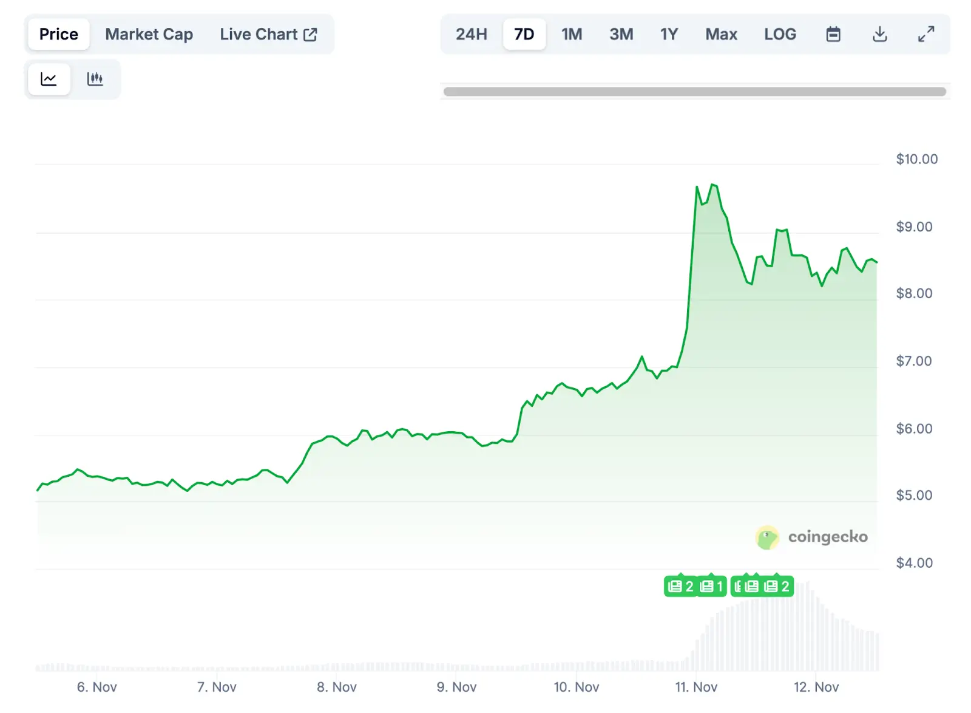
Task: Open the last news marker labeled 2
Action: coord(777,586)
